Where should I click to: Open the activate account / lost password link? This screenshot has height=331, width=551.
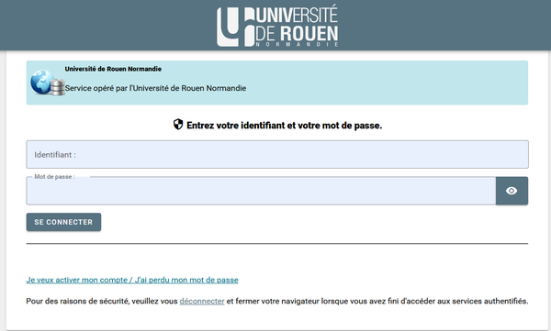[132, 280]
